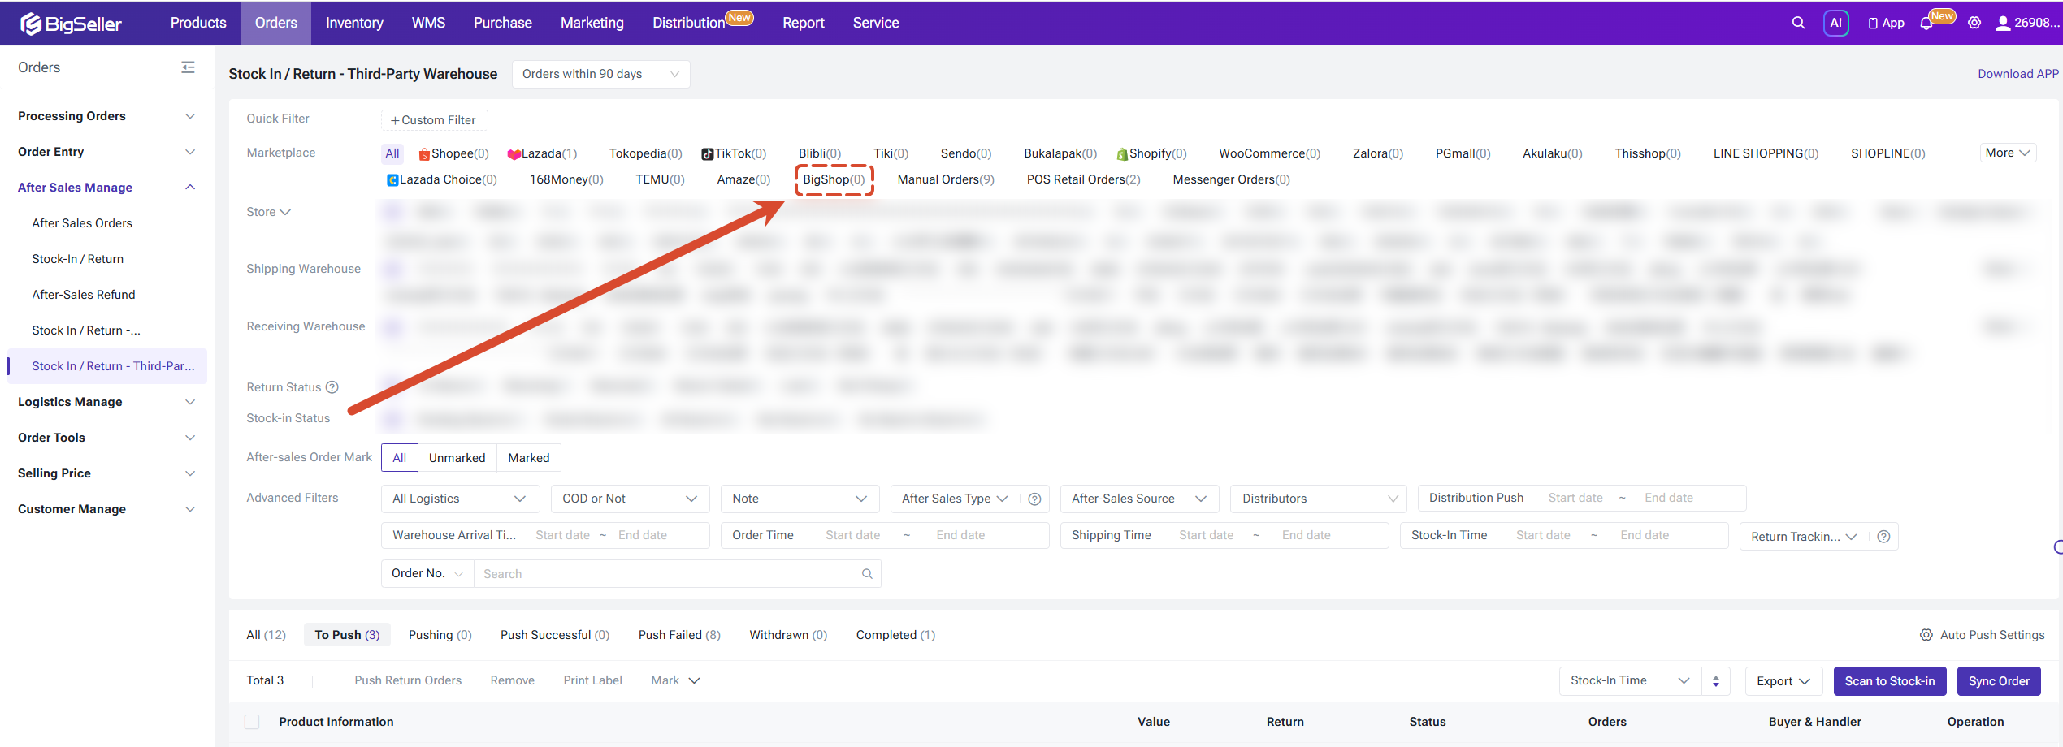Tick the select-all checkbox in table header
Image resolution: width=2063 pixels, height=747 pixels.
252,722
